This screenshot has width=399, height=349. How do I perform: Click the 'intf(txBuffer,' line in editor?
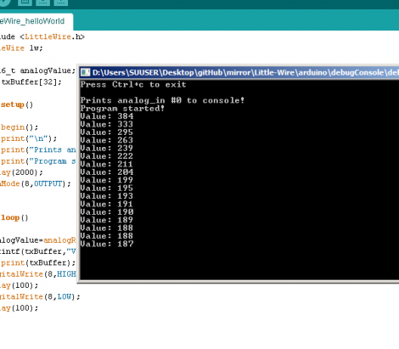38,251
